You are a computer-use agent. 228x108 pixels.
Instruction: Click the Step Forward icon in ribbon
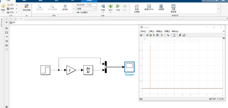coord(118,6)
